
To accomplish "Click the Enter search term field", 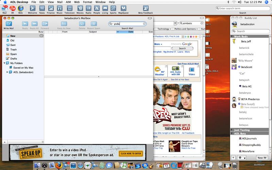I will click(243, 8).
